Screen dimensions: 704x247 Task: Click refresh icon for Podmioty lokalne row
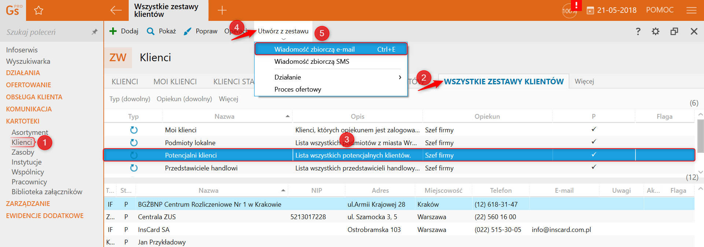(134, 143)
